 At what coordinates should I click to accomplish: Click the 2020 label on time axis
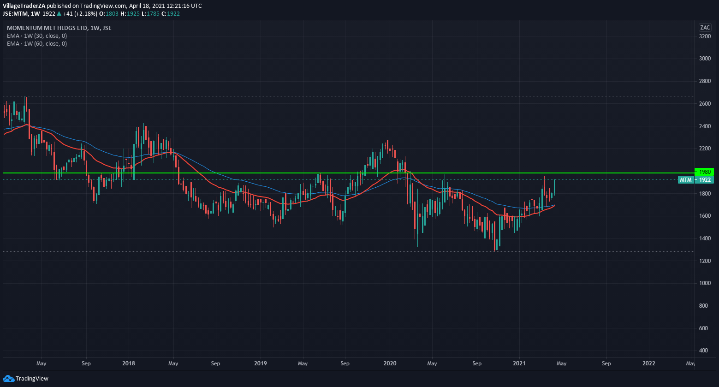point(390,363)
